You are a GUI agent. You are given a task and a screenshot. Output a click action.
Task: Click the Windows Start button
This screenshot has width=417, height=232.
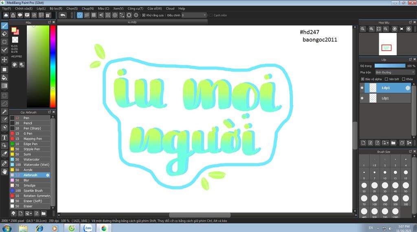click(7, 228)
